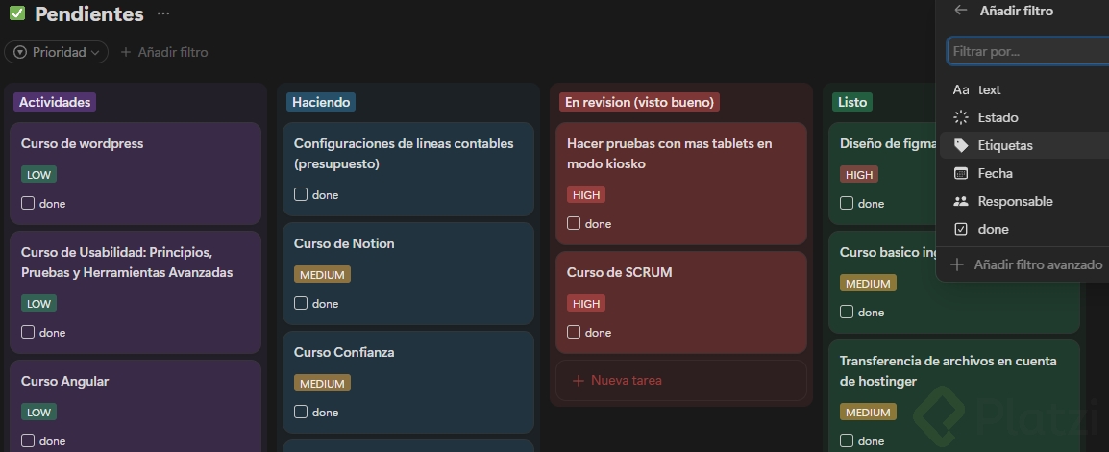This screenshot has height=452, width=1109.
Task: Click the Responsable people icon
Action: click(x=961, y=201)
